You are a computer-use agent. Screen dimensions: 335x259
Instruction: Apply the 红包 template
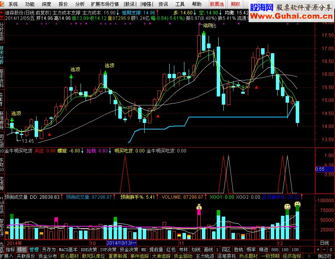coord(171,249)
